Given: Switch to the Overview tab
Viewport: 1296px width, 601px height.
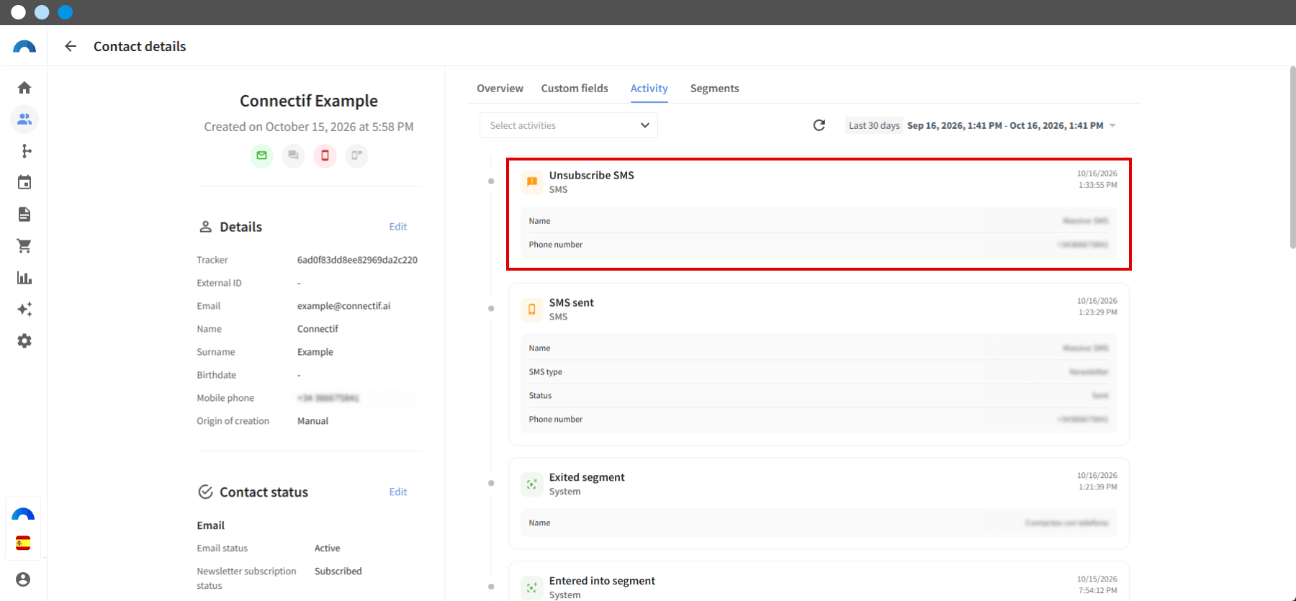Looking at the screenshot, I should point(500,89).
